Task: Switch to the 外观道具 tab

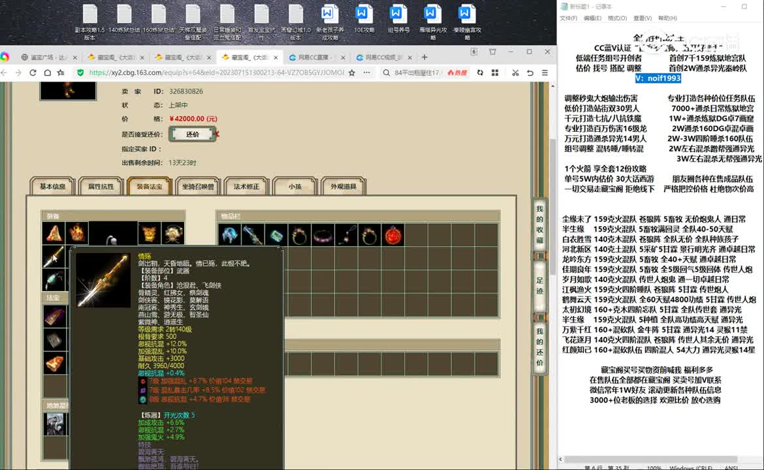Action: 343,186
